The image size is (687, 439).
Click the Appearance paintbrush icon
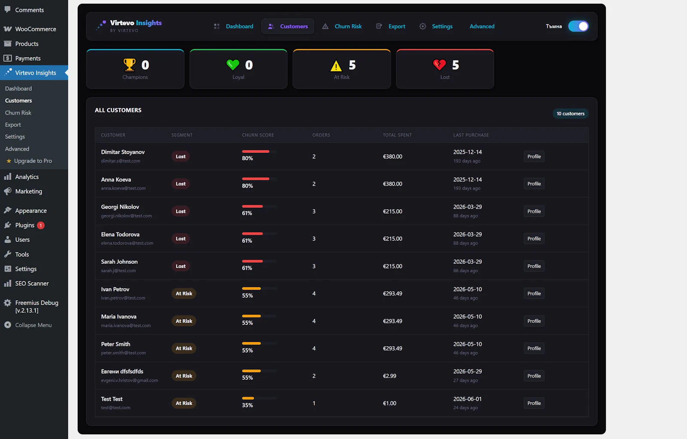7,210
